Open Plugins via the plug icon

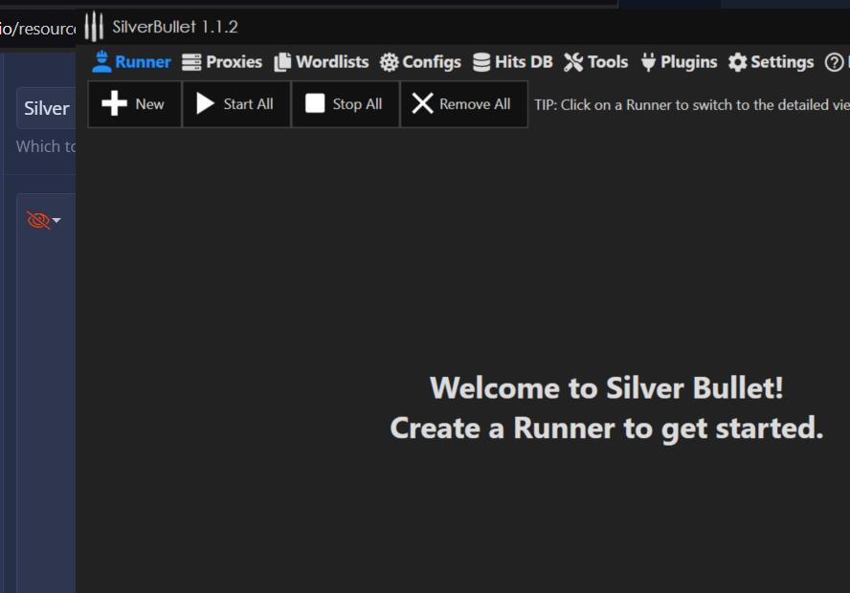click(x=648, y=61)
